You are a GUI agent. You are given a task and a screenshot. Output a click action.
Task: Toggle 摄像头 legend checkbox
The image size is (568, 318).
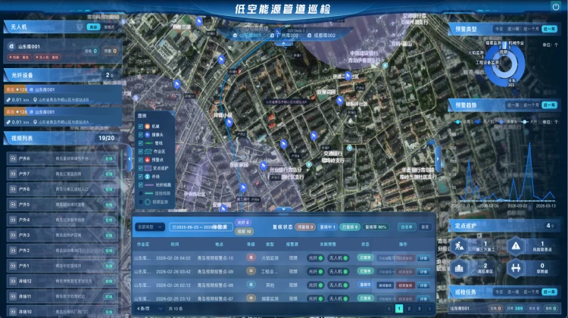(x=141, y=135)
